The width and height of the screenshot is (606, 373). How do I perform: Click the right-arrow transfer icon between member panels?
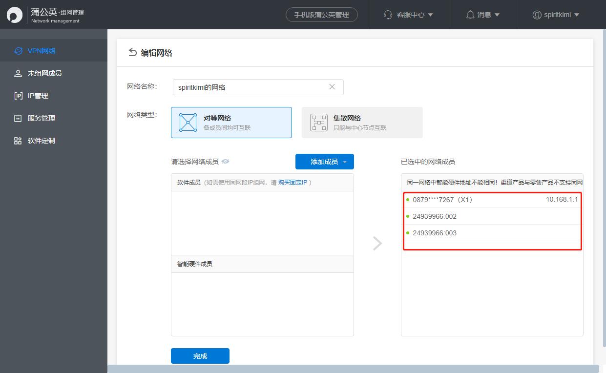point(377,243)
